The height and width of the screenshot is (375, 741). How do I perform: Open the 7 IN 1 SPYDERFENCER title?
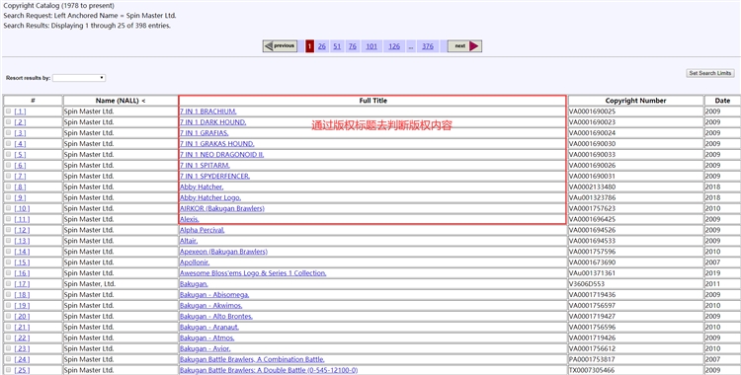pyautogui.click(x=214, y=177)
